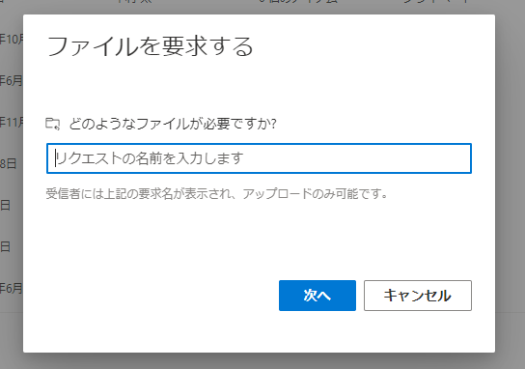Select the dimmed 11月 date row behind dialog
The image size is (525, 369).
(12, 122)
